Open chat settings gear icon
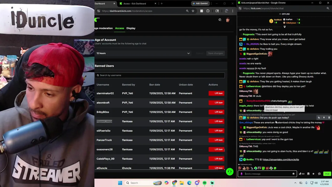The image size is (332, 187). click(x=313, y=174)
